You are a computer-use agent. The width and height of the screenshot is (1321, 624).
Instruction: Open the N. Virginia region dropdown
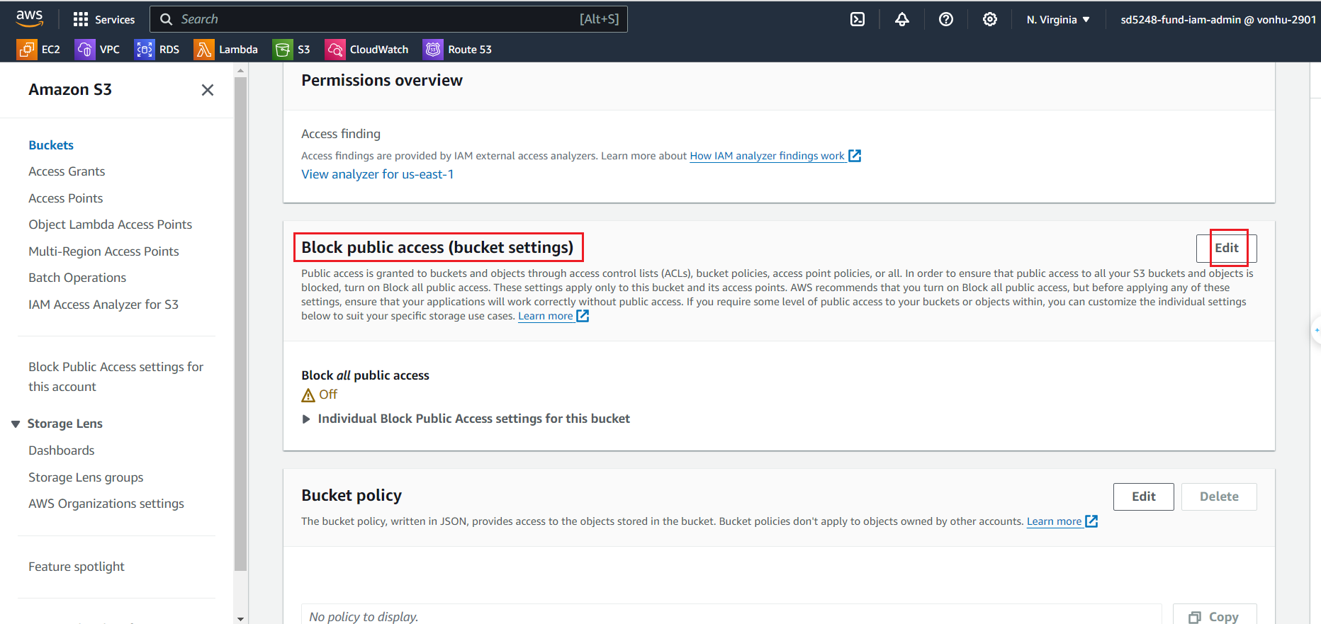[x=1058, y=20]
